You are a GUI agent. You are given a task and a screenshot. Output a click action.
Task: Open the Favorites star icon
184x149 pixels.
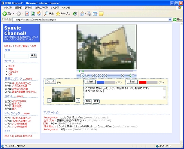tap(58, 13)
